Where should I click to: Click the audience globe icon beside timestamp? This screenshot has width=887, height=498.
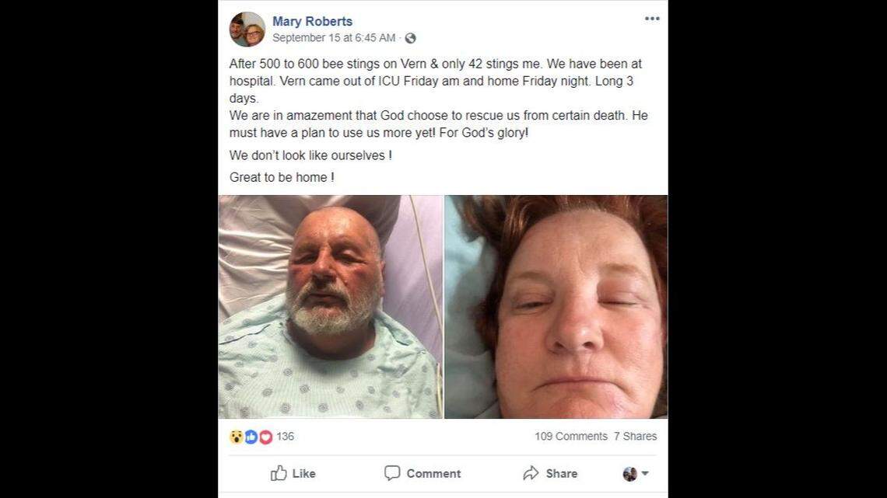pos(411,36)
